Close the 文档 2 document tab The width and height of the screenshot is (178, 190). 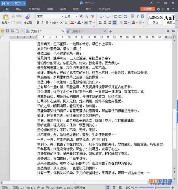click(x=63, y=31)
